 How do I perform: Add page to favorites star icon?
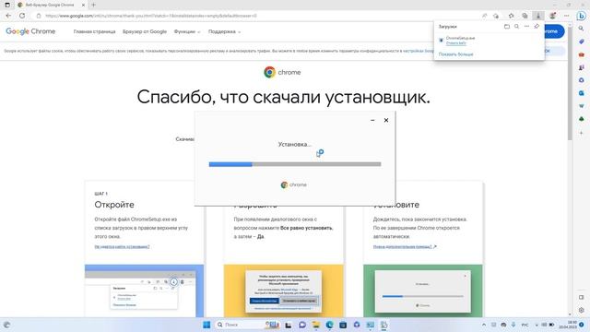click(496, 16)
